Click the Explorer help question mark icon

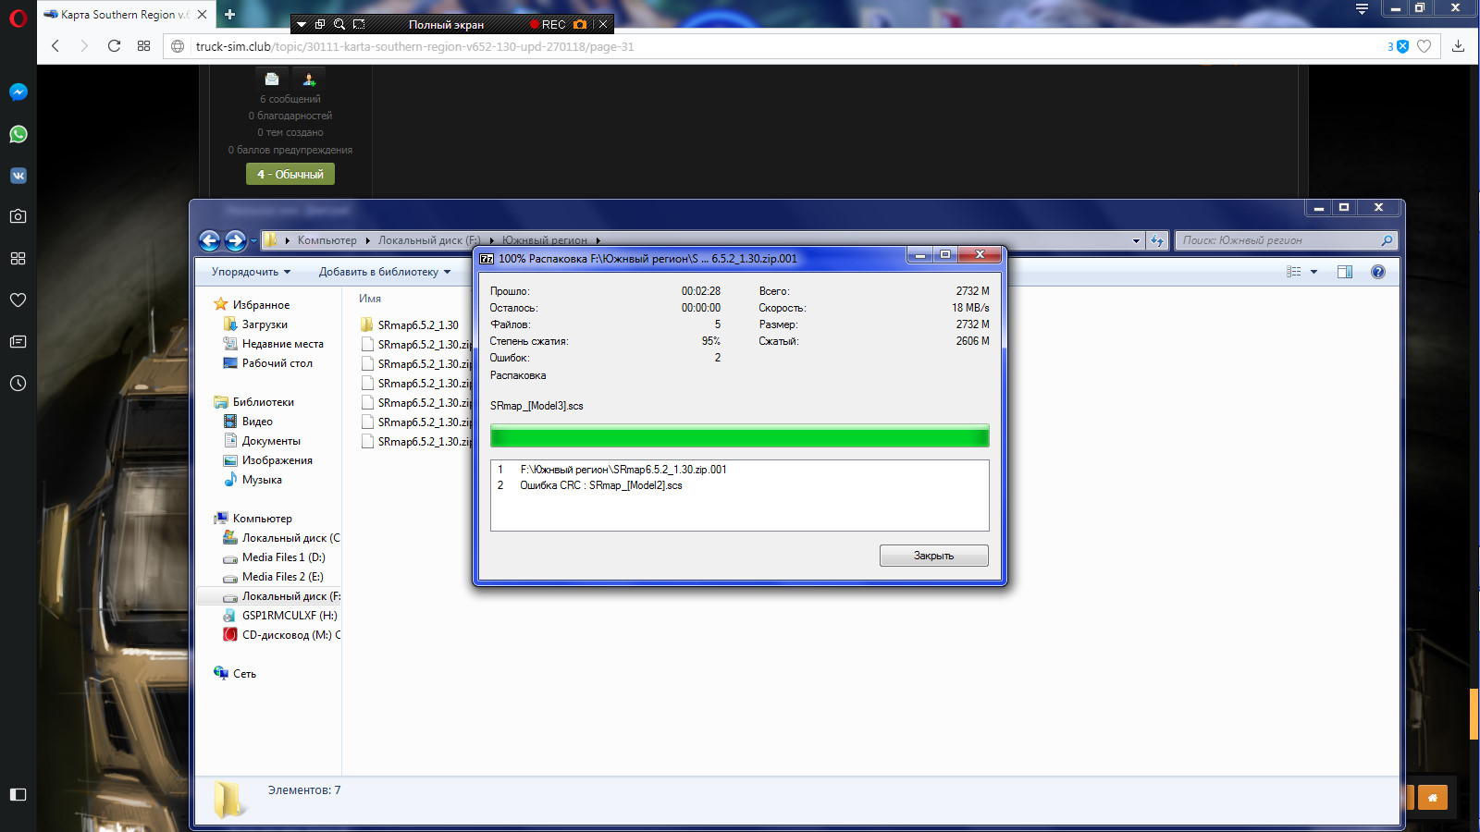(1377, 272)
